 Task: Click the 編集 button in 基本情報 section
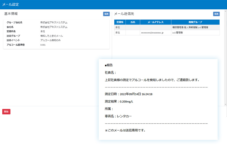point(106,14)
